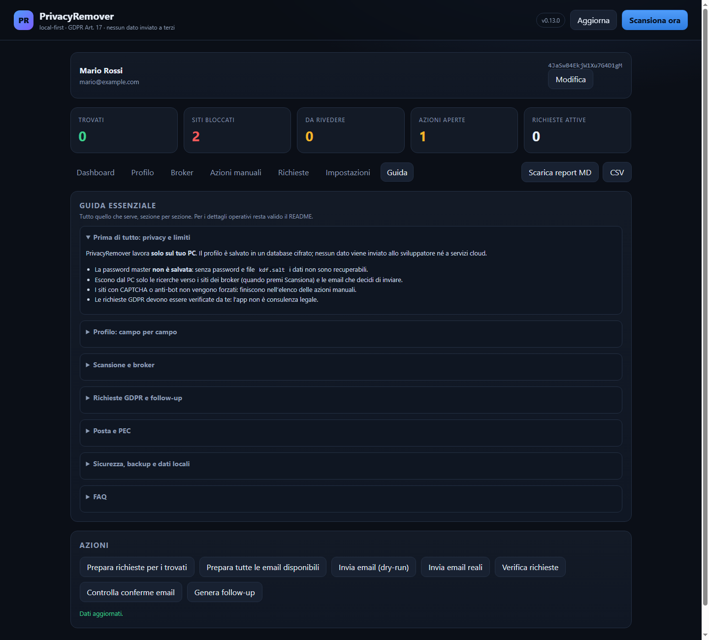Collapse the 'Prima di tutto: privacy e limiti' section

(x=138, y=237)
